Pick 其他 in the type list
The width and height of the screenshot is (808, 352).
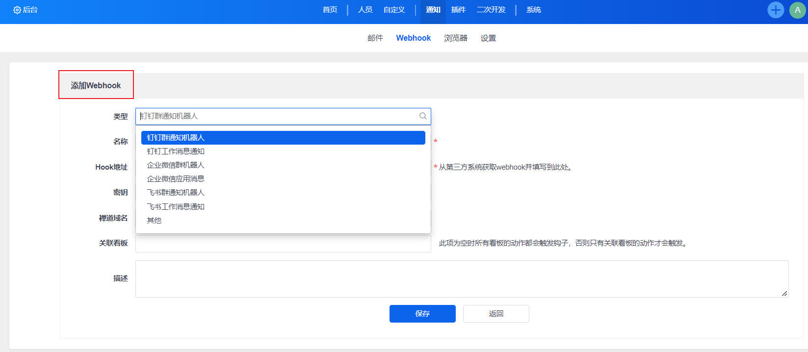[154, 221]
